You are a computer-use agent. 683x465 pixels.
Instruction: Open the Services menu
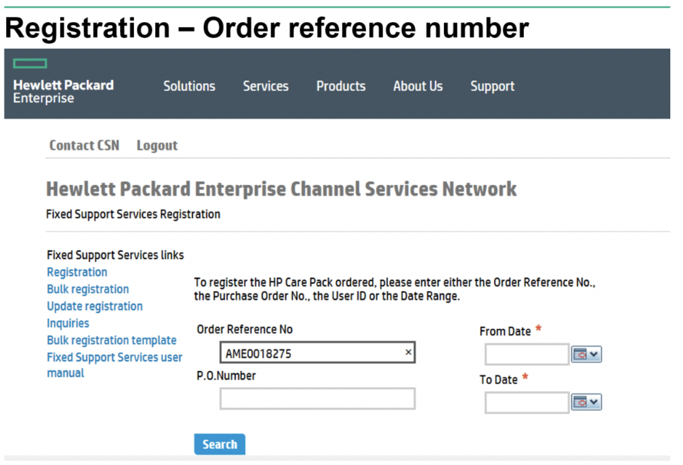pos(266,86)
